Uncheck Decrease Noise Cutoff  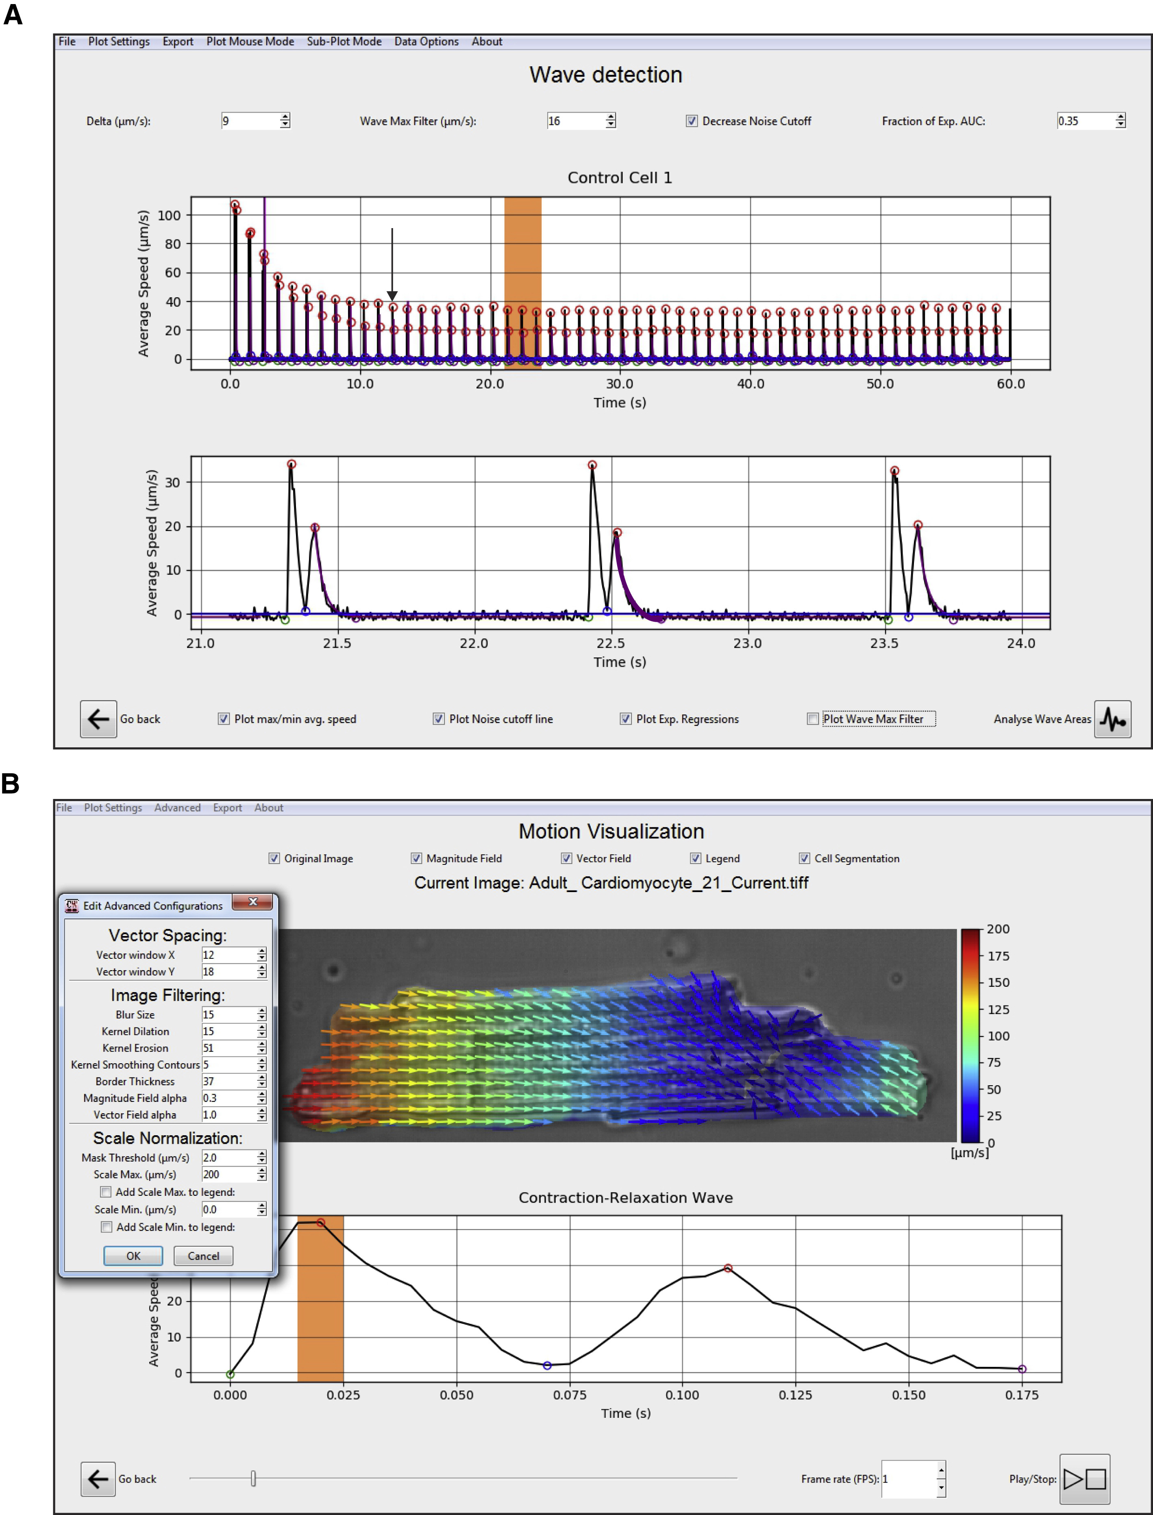coord(691,121)
